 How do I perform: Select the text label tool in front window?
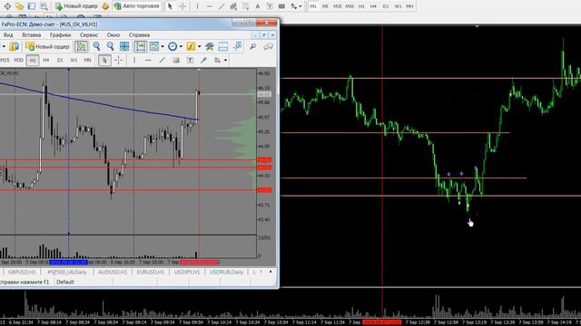[x=190, y=61]
